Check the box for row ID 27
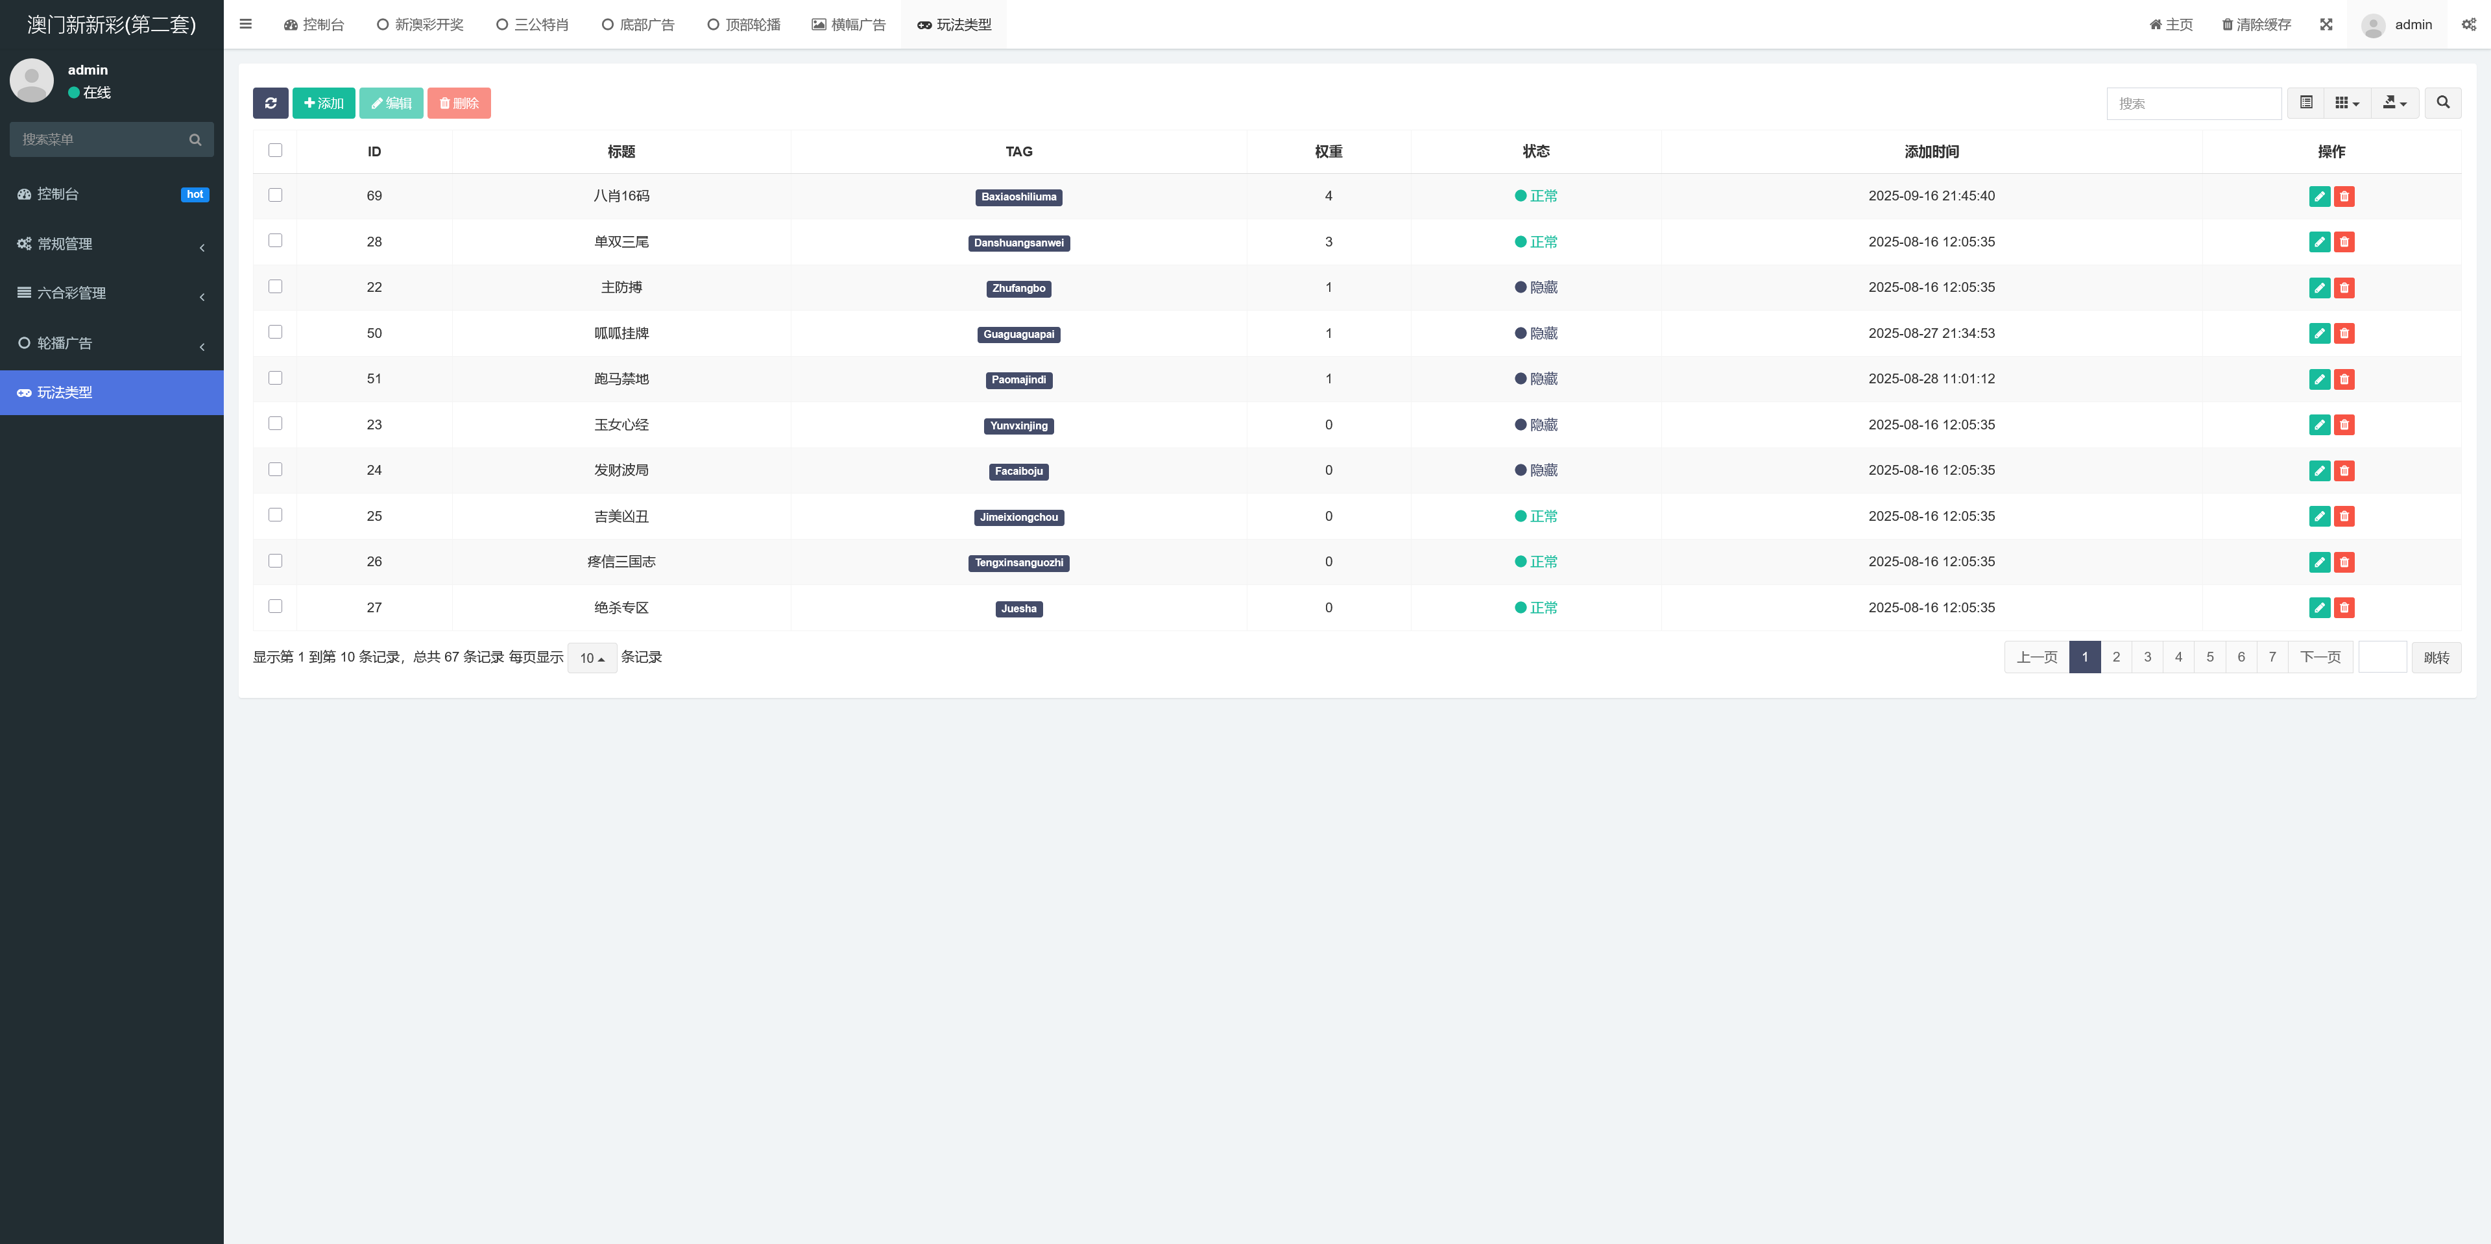The image size is (2491, 1244). click(276, 606)
